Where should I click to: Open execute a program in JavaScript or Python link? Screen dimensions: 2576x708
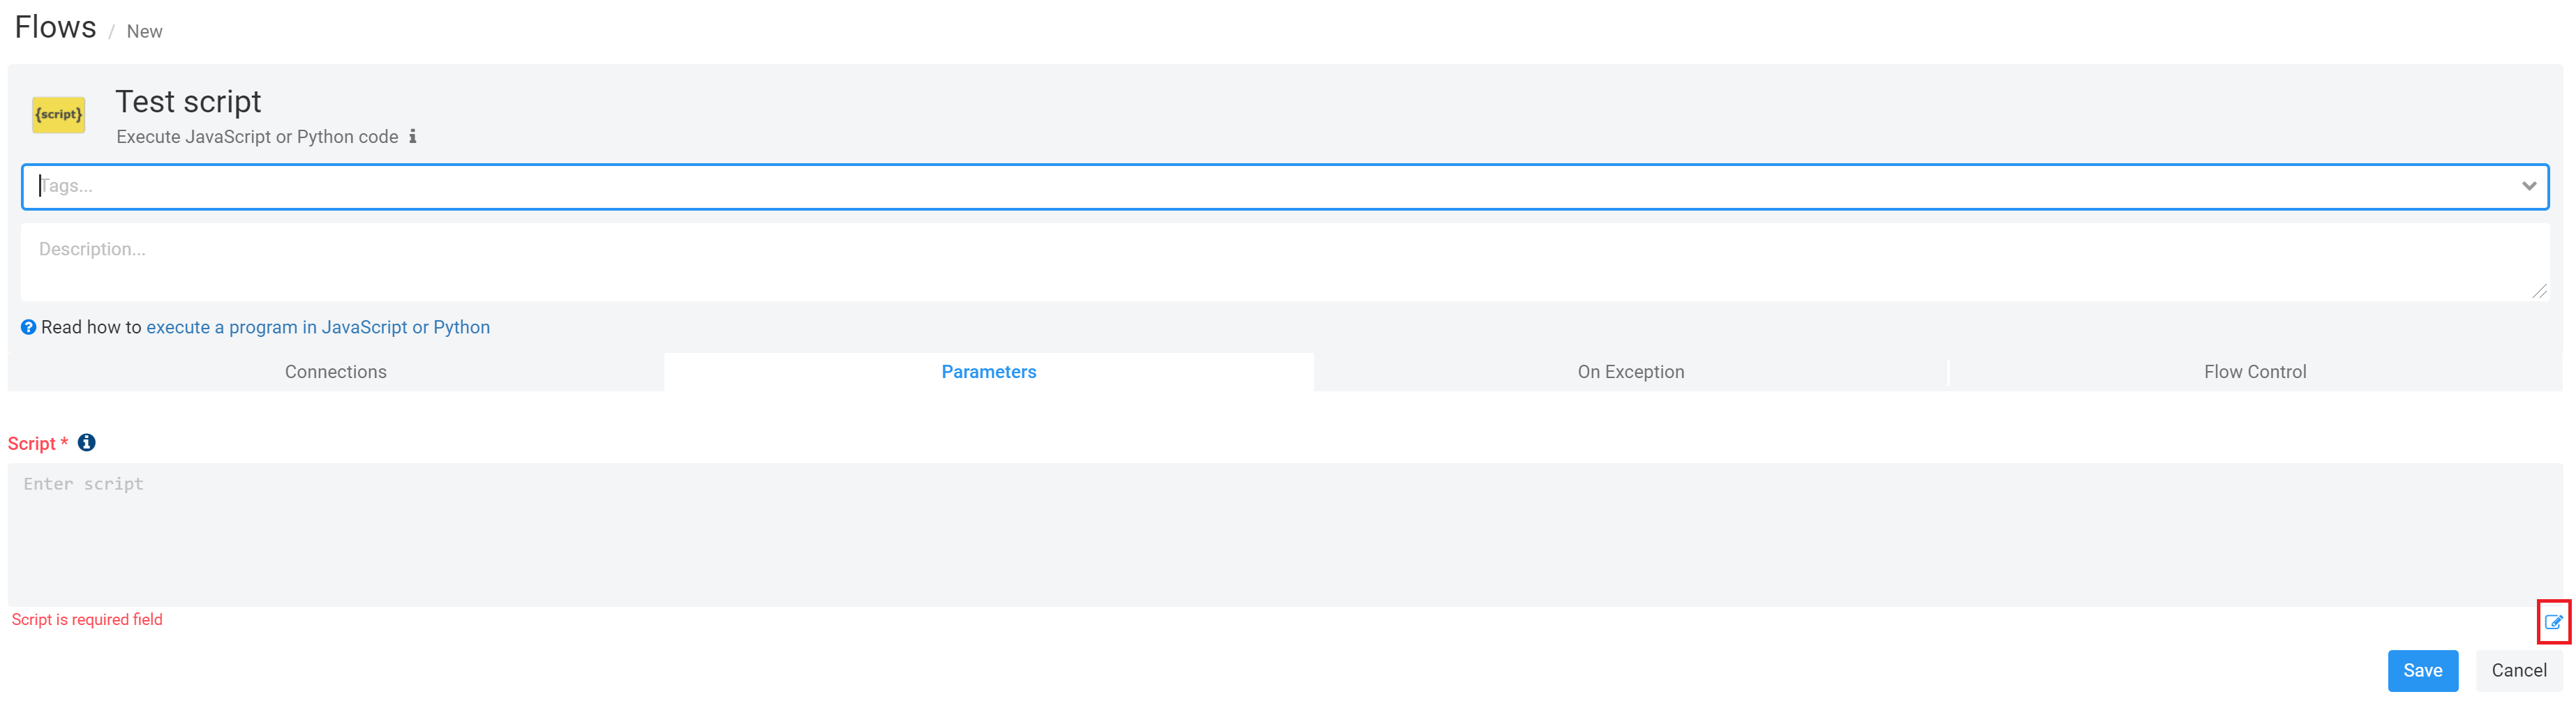click(318, 327)
